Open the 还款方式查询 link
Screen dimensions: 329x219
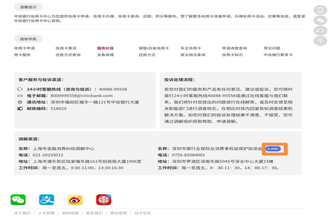[x=68, y=55]
